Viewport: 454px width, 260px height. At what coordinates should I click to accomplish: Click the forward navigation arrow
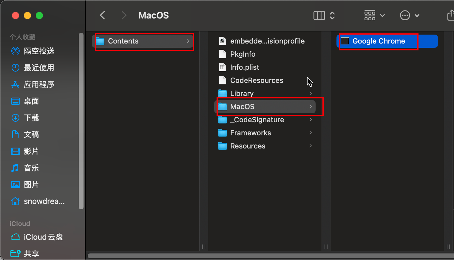[124, 15]
